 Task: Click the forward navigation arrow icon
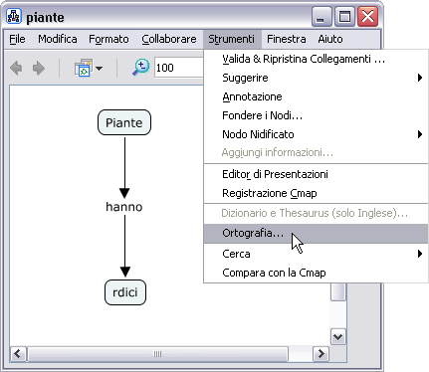pos(39,69)
